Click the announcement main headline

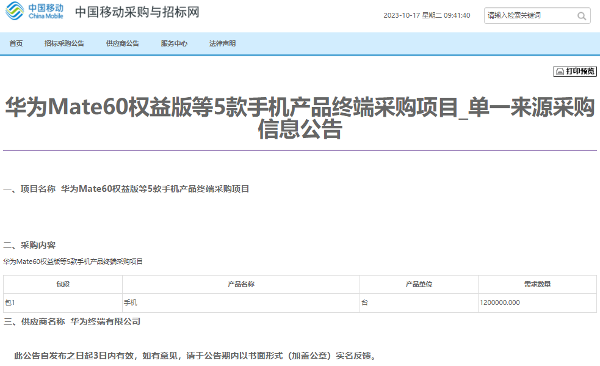[300, 118]
